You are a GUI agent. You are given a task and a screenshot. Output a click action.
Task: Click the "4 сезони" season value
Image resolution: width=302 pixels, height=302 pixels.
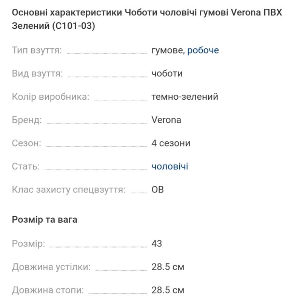click(171, 143)
